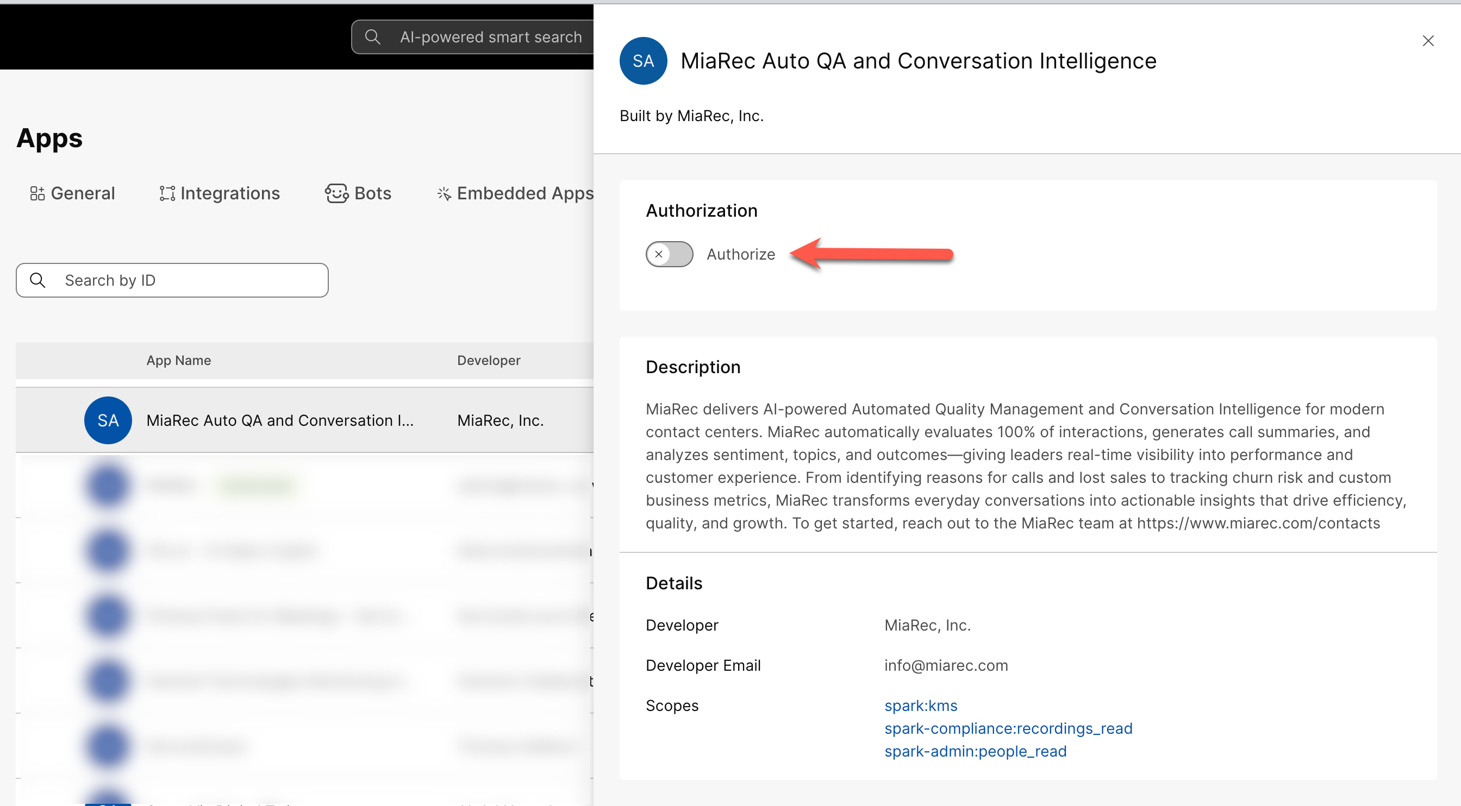Image resolution: width=1461 pixels, height=806 pixels.
Task: Click the Embedded Apps icon
Action: (x=444, y=193)
